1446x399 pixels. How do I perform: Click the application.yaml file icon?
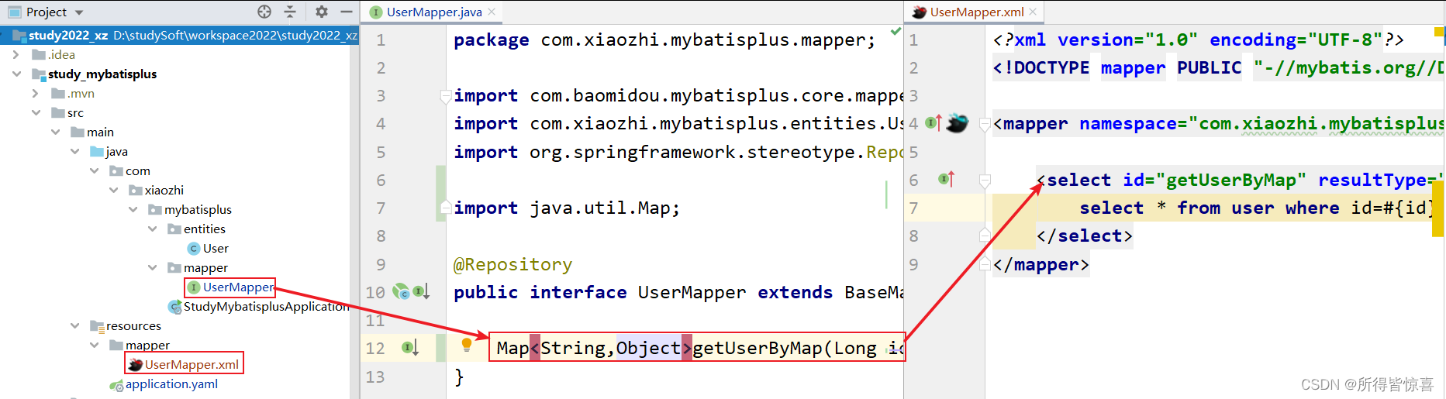click(116, 385)
